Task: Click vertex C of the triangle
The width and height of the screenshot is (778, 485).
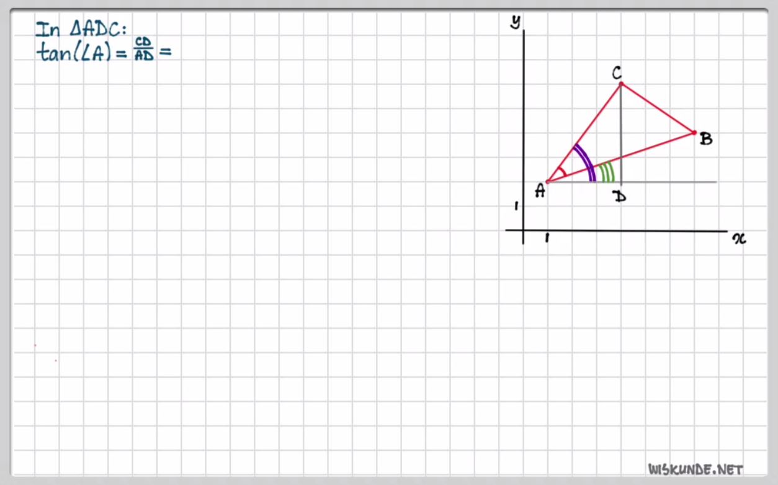Action: (x=620, y=83)
